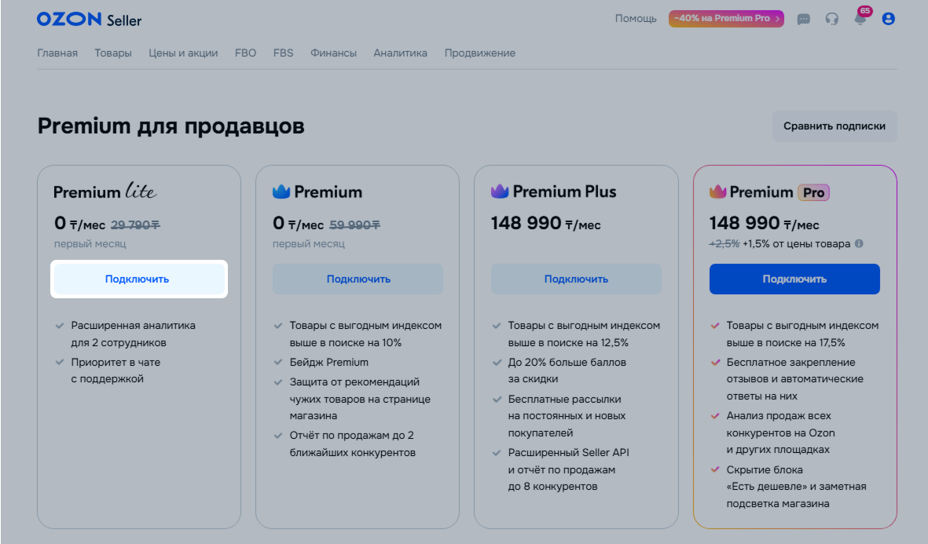This screenshot has width=928, height=544.
Task: Open the Цены и акции menu
Action: [x=183, y=53]
